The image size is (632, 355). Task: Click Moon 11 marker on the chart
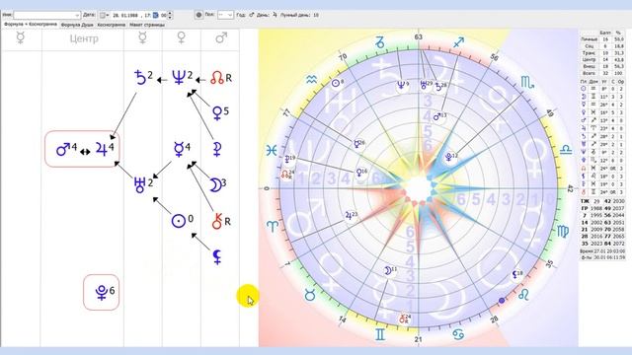point(391,270)
